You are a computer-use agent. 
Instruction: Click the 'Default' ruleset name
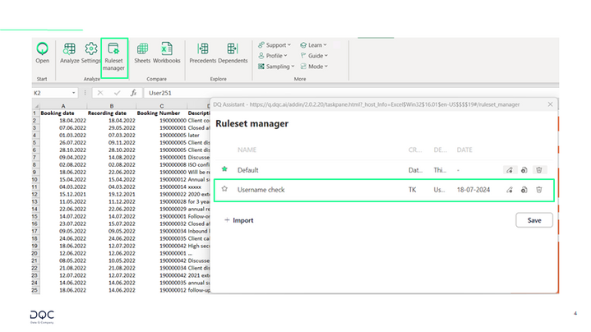tap(247, 170)
